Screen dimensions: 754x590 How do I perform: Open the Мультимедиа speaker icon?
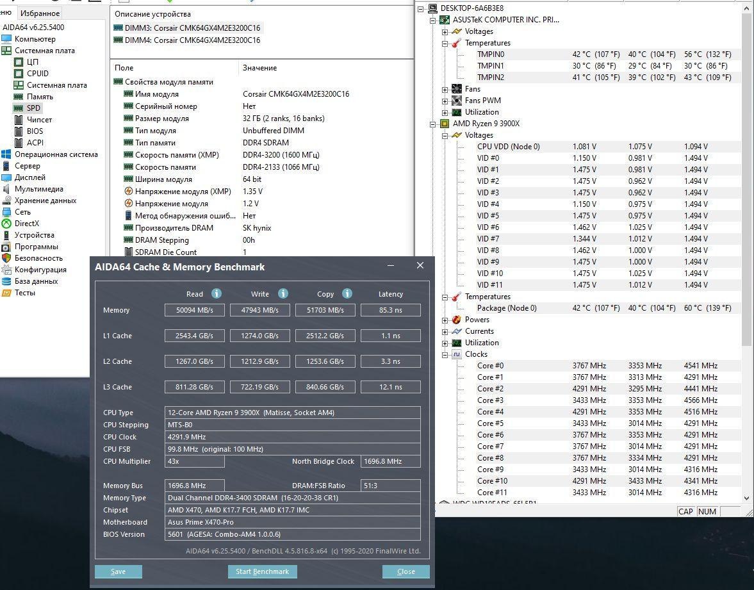6,189
